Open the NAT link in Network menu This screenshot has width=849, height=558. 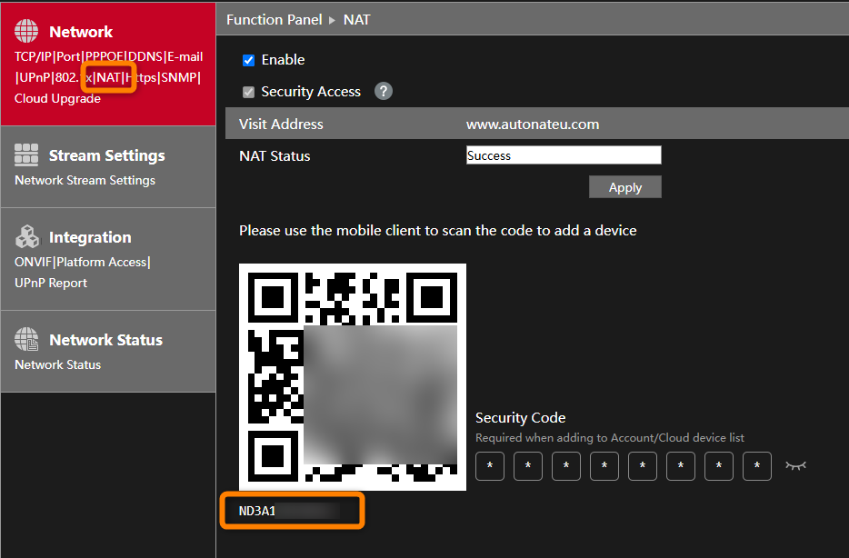[109, 77]
